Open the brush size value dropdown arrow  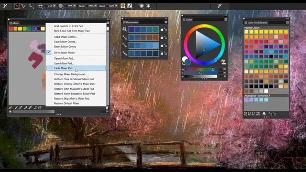click(54, 6)
